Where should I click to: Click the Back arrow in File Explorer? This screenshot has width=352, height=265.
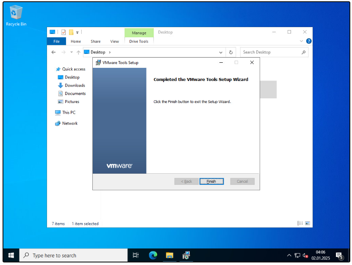pyautogui.click(x=53, y=52)
